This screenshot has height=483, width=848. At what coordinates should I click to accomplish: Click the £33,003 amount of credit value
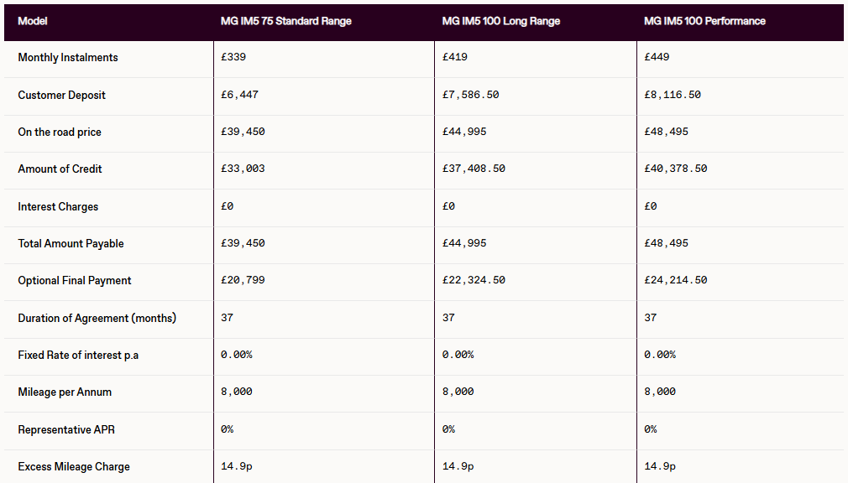pyautogui.click(x=243, y=169)
